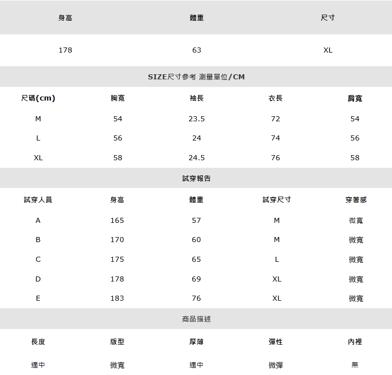Click the 肩寬 column header
The width and height of the screenshot is (392, 375).
(355, 98)
